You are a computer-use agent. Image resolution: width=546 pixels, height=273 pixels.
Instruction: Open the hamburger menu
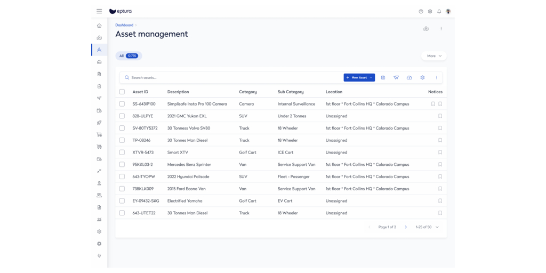[x=99, y=11]
